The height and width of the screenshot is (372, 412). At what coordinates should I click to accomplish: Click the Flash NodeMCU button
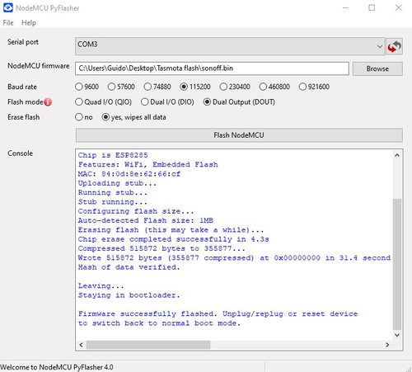tap(239, 135)
